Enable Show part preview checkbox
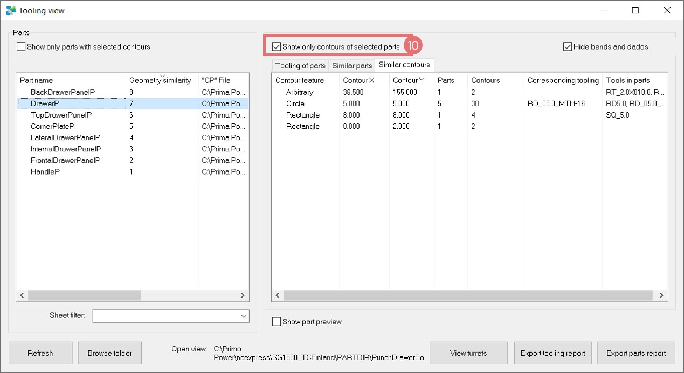 277,322
